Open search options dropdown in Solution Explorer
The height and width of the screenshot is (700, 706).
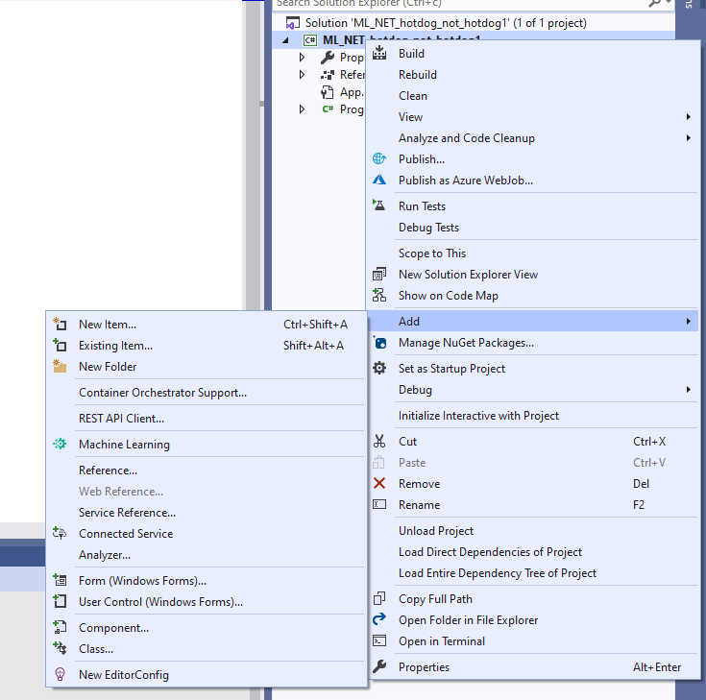[x=669, y=2]
